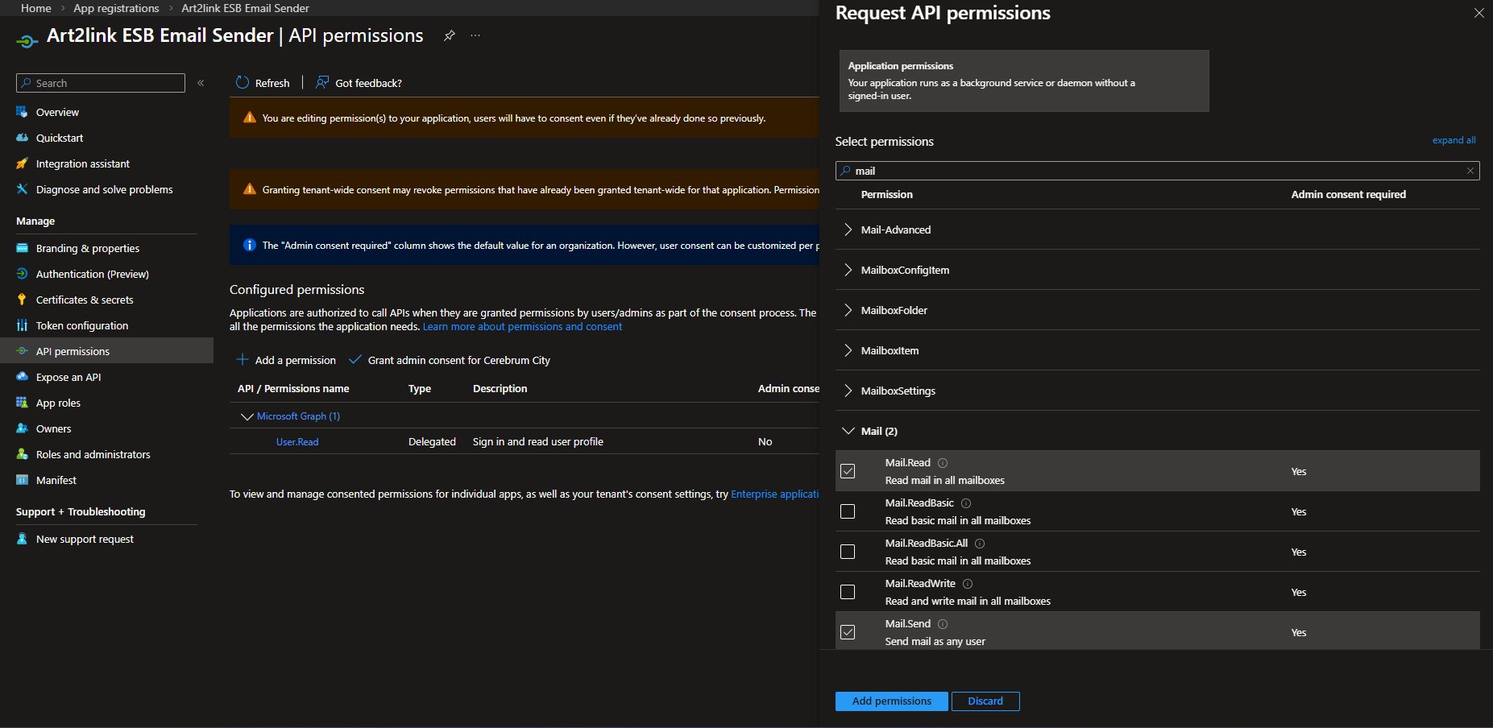Click the Diagnose and solve problems wrench icon

[x=22, y=189]
